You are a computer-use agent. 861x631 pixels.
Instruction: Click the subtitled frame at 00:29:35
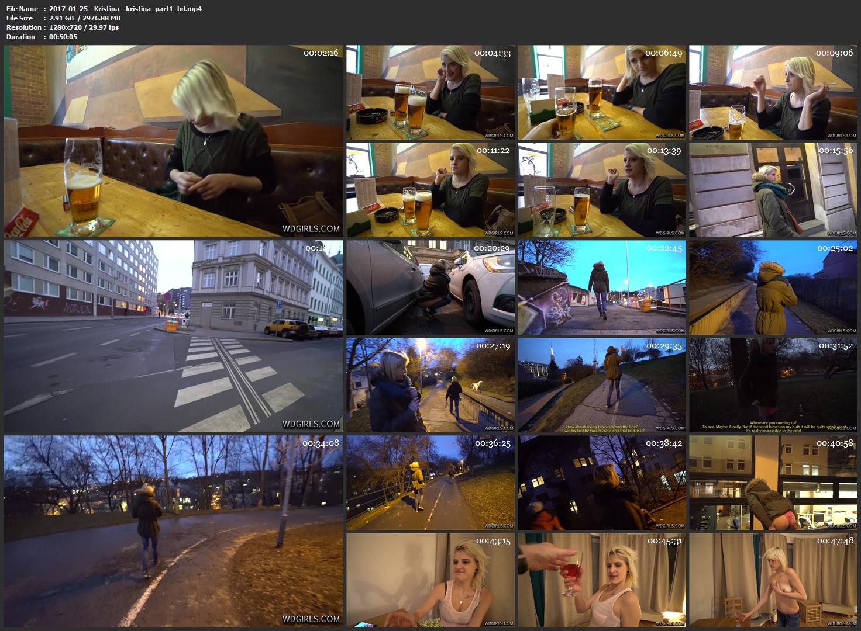[x=601, y=385]
